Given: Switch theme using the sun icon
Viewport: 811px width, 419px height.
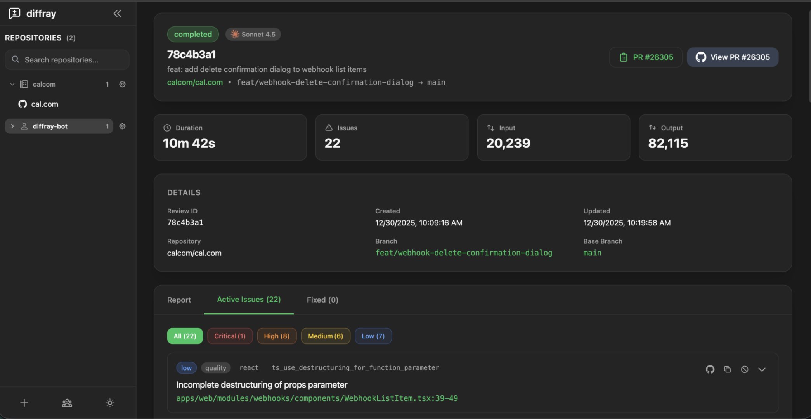Looking at the screenshot, I should click(x=110, y=403).
